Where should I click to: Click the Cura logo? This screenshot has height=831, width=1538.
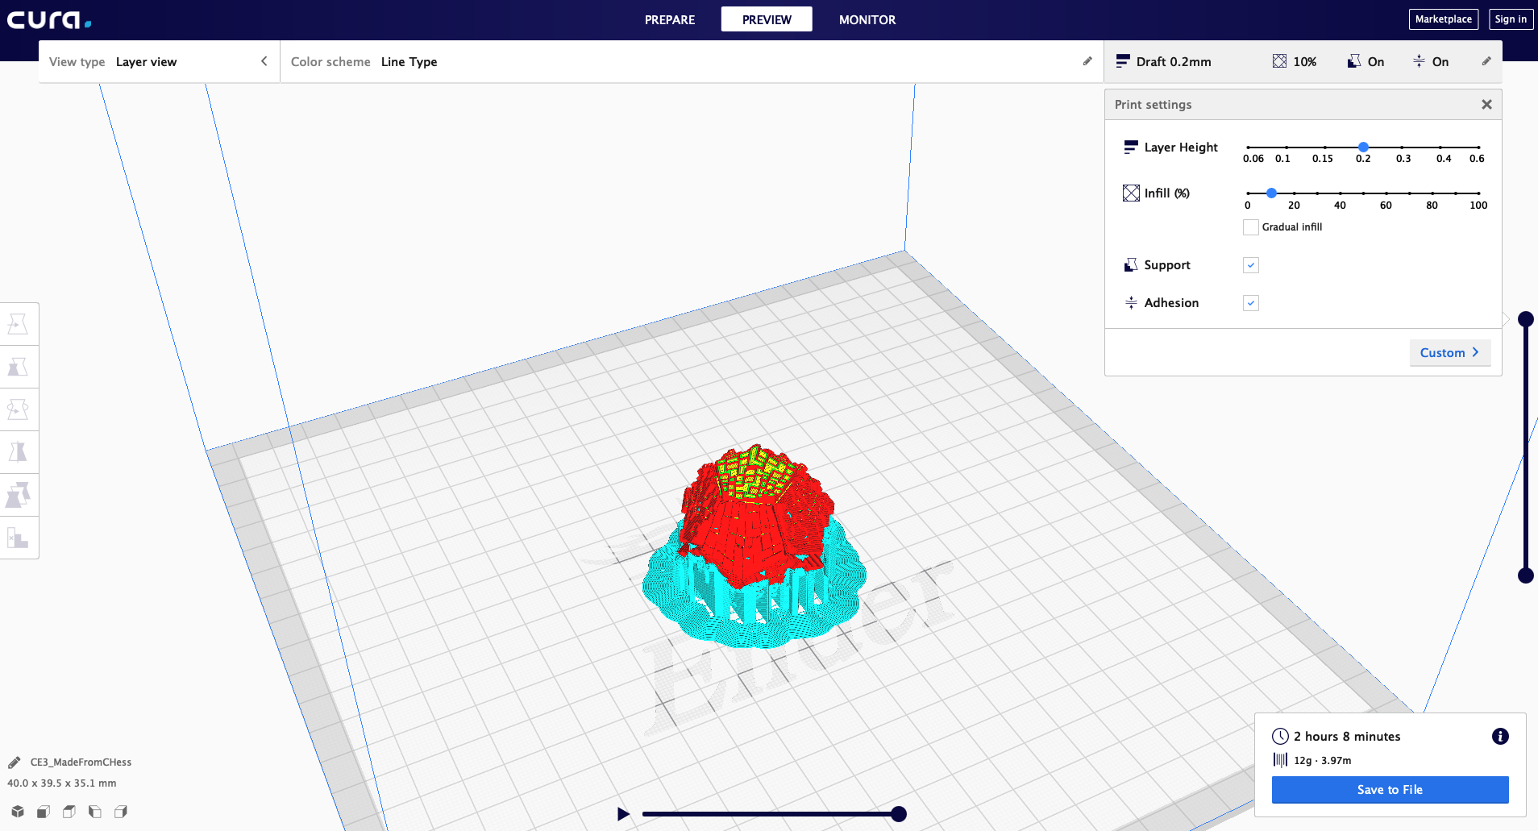(x=49, y=19)
